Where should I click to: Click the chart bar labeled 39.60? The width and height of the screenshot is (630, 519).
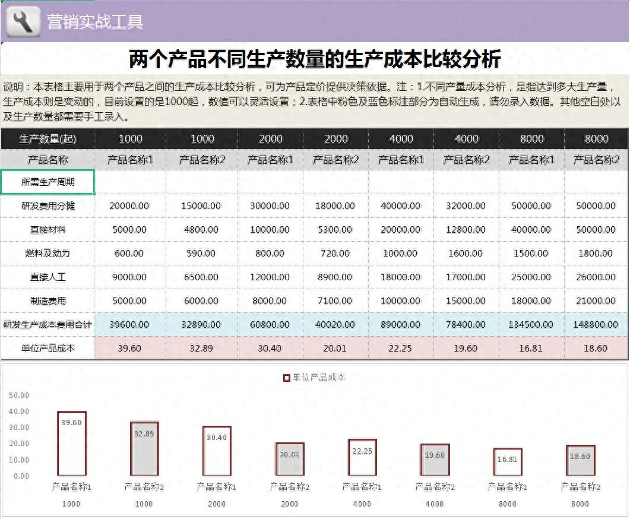click(71, 444)
